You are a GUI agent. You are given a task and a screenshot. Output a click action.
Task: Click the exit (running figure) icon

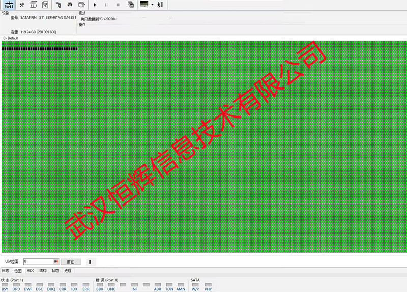160,5
